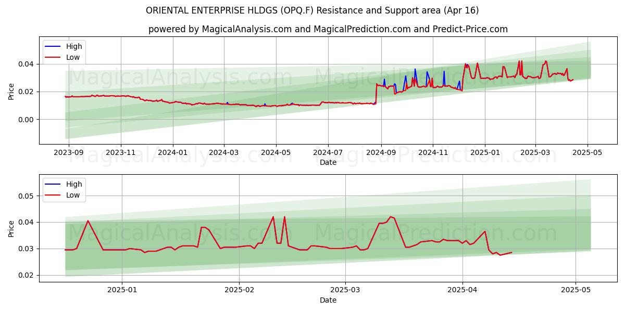The width and height of the screenshot is (625, 312).
Task: Click the 2025-01 tick label on bottom chart
Action: pos(121,291)
